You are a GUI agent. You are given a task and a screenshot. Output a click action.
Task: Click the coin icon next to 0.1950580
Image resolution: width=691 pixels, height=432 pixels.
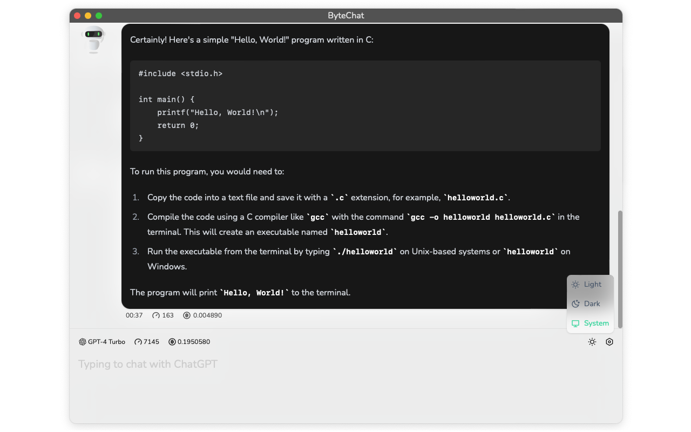tap(172, 342)
